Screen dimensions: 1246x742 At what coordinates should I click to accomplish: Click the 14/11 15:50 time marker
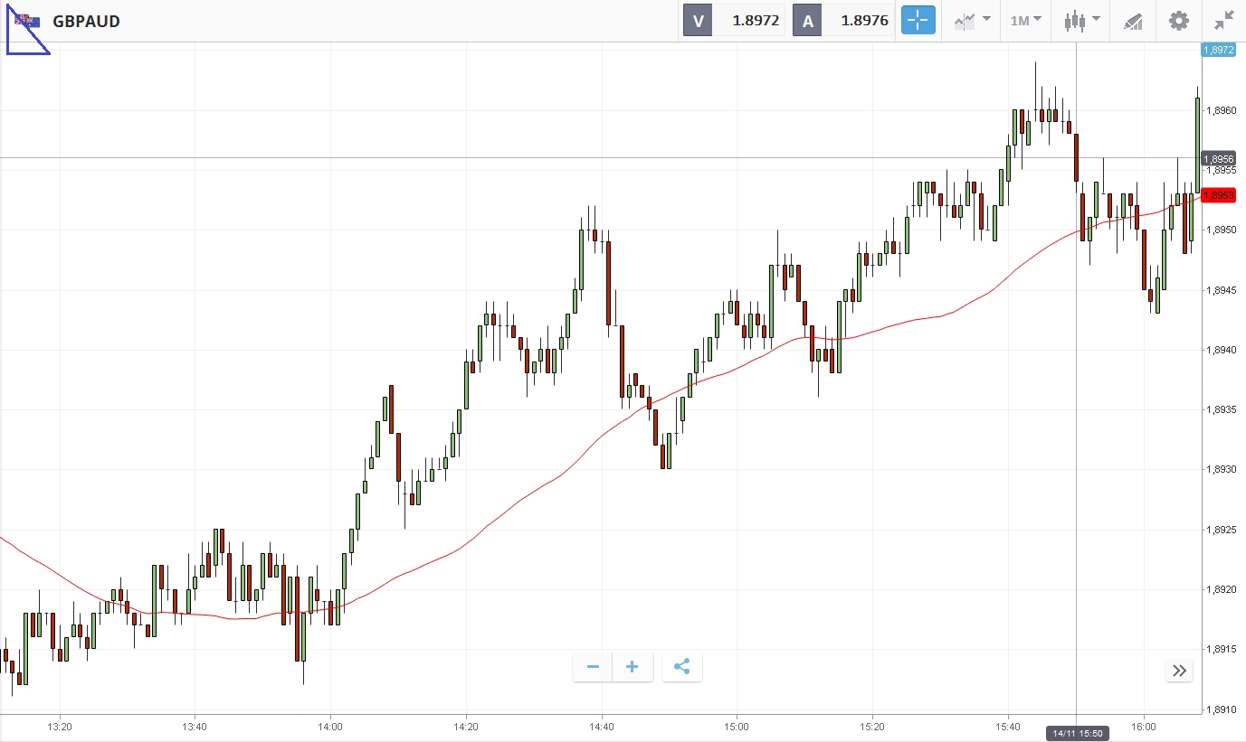click(x=1077, y=731)
